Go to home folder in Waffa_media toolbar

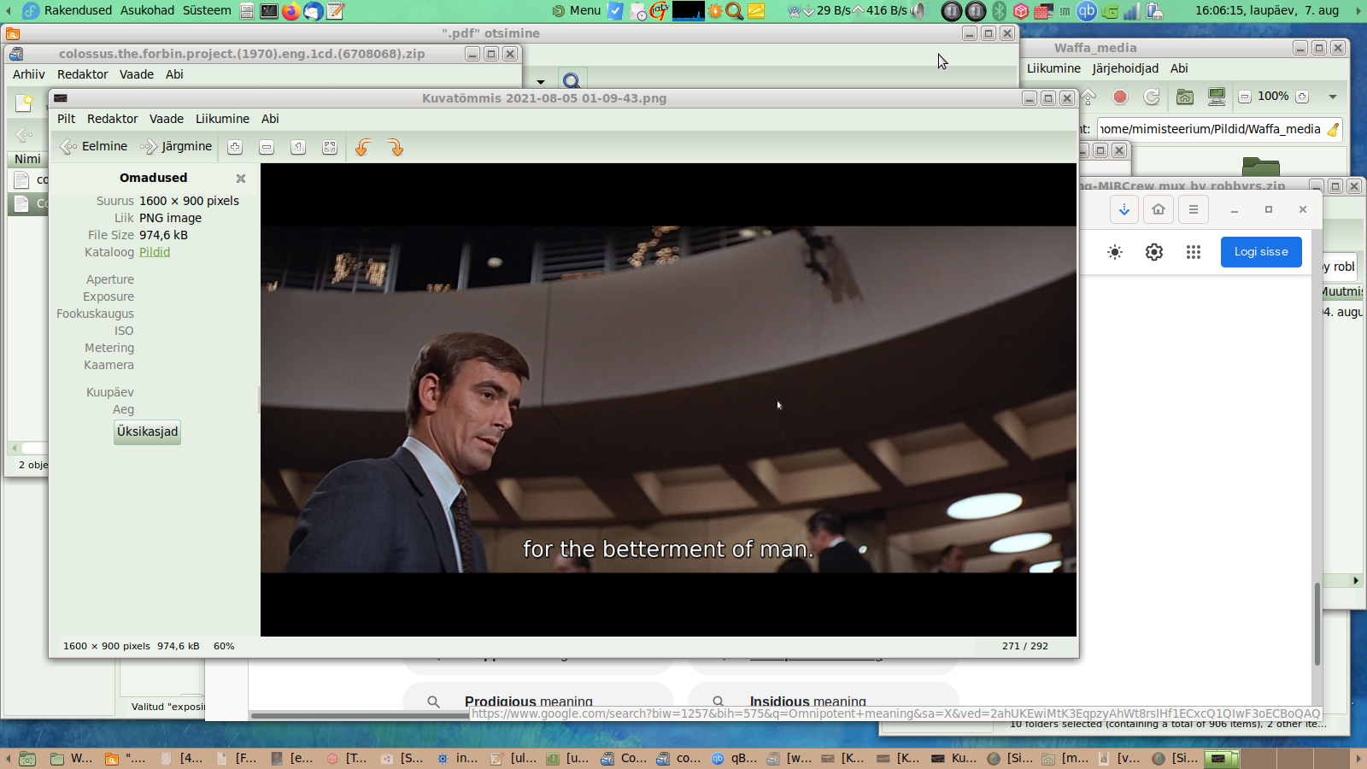click(x=1185, y=97)
